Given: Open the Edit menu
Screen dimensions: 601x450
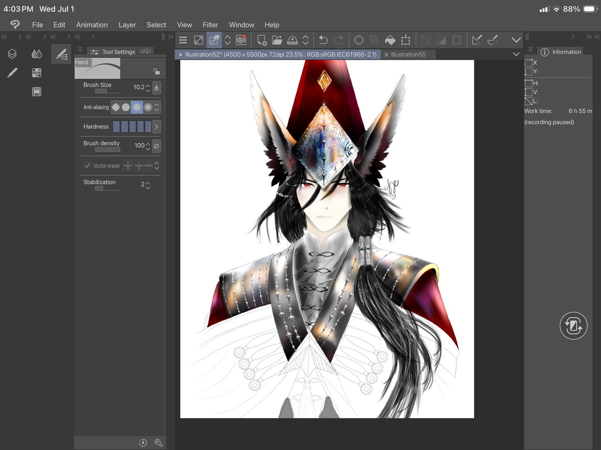Looking at the screenshot, I should click(59, 24).
